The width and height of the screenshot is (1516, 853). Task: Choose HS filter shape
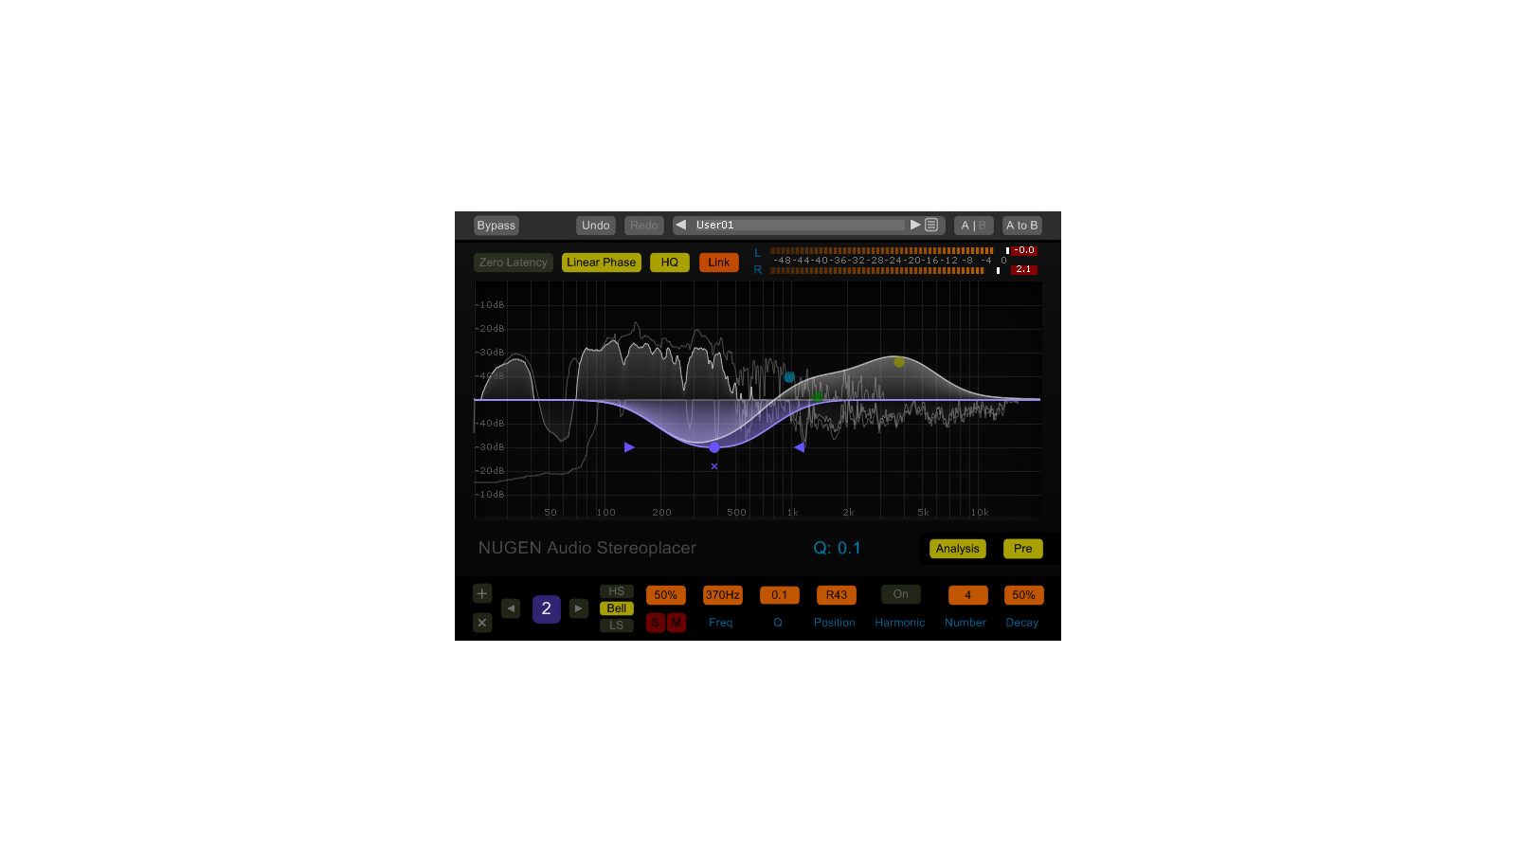tap(616, 591)
